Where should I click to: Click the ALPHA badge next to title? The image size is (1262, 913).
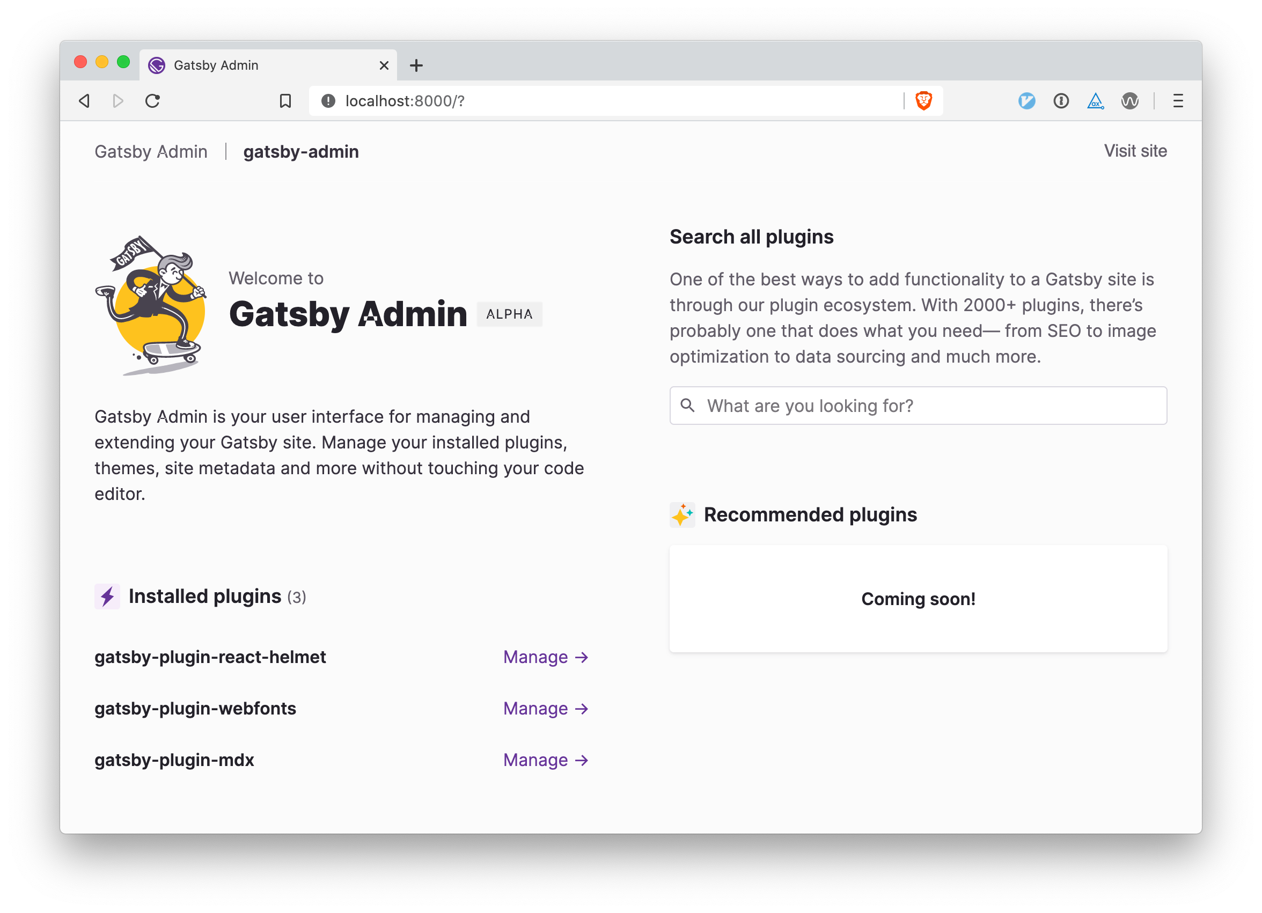tap(509, 314)
